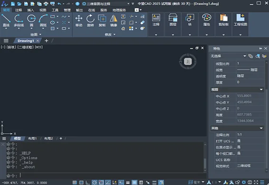Open the 无选择 selection dropdown

pyautogui.click(x=228, y=56)
